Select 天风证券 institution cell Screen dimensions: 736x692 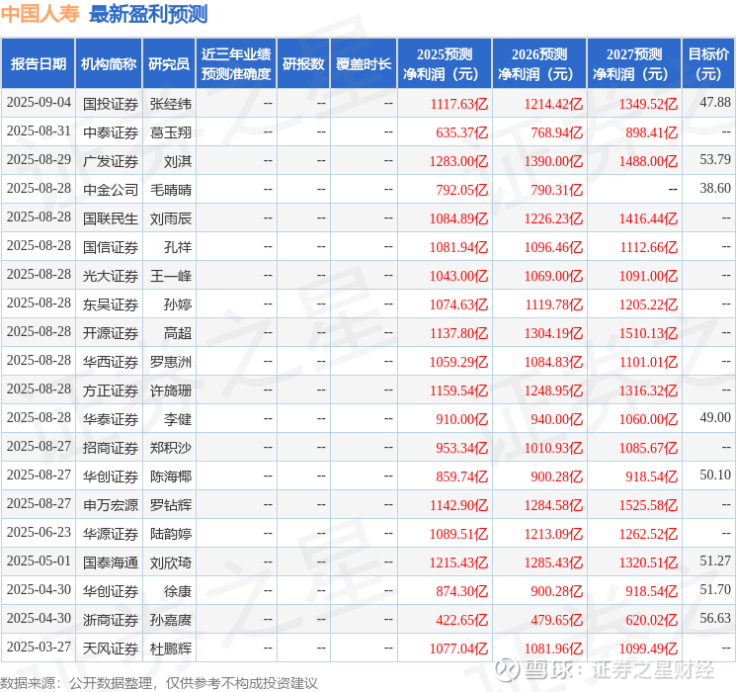coord(111,649)
